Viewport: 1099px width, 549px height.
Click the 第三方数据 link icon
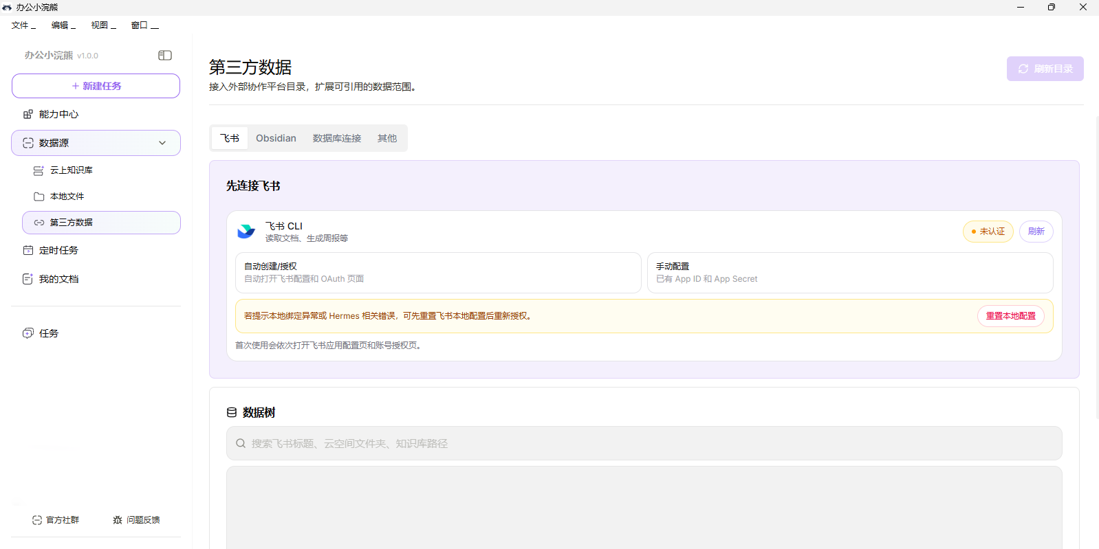point(39,223)
